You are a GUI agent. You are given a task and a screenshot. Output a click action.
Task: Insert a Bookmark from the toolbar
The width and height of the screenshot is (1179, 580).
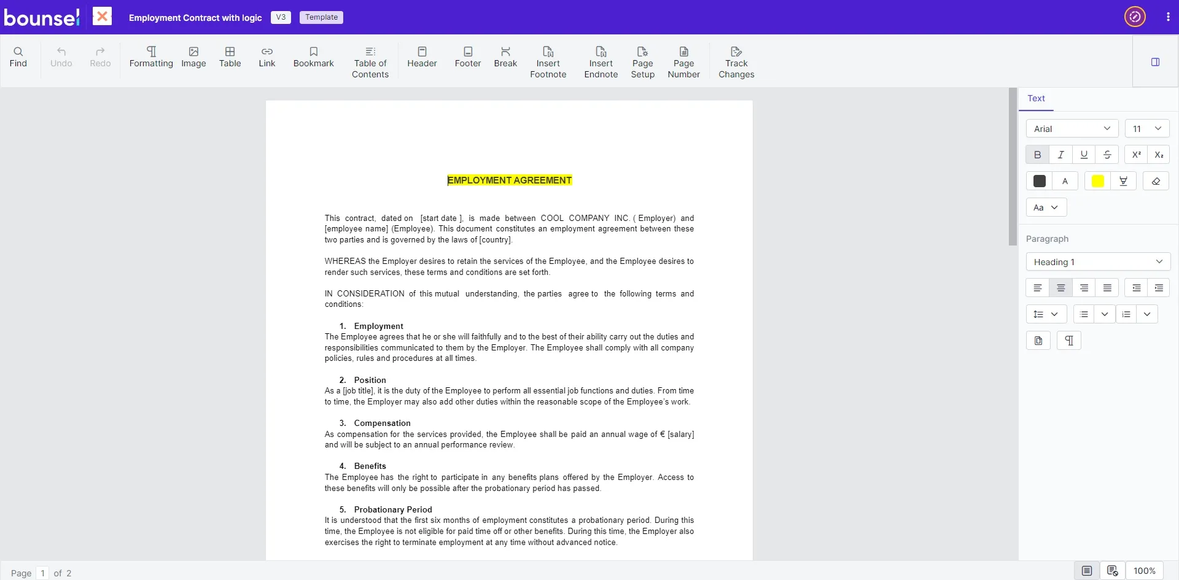click(313, 56)
